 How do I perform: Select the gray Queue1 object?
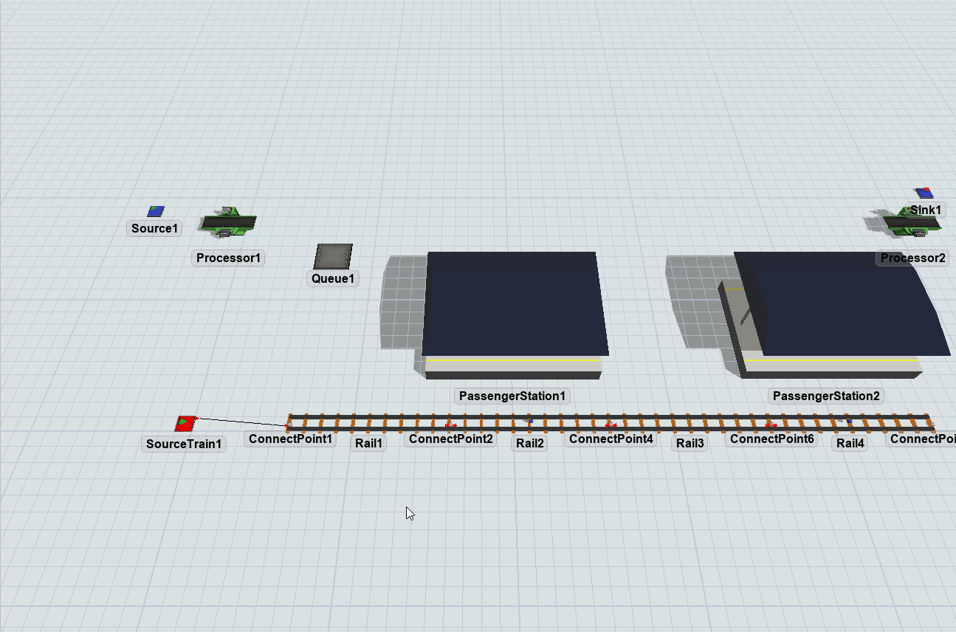point(333,257)
